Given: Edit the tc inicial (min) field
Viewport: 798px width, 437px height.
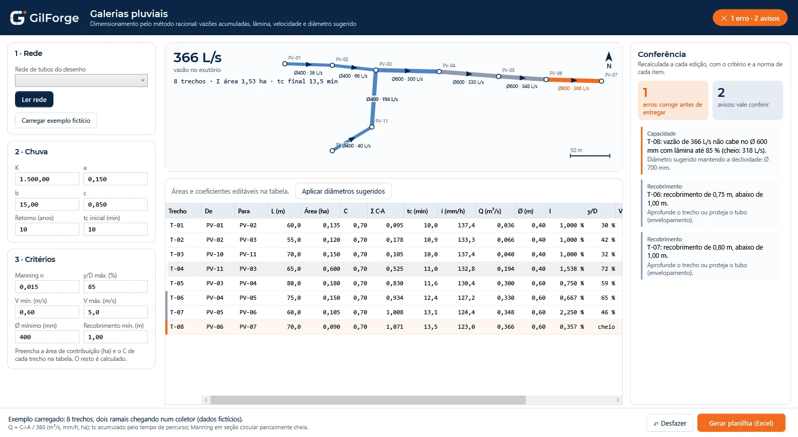Looking at the screenshot, I should click(x=116, y=229).
